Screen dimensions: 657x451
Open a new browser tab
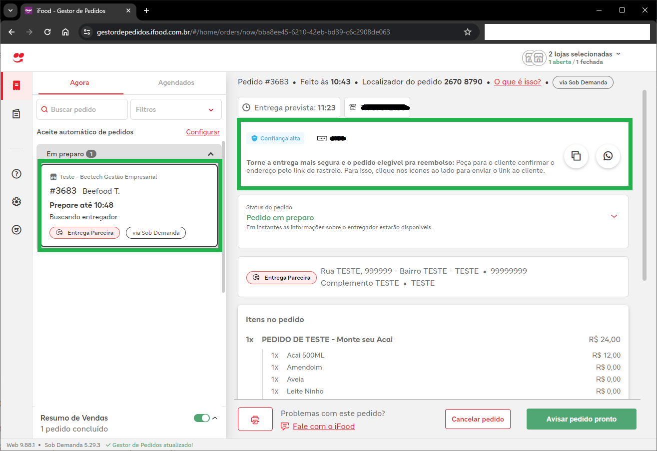146,10
